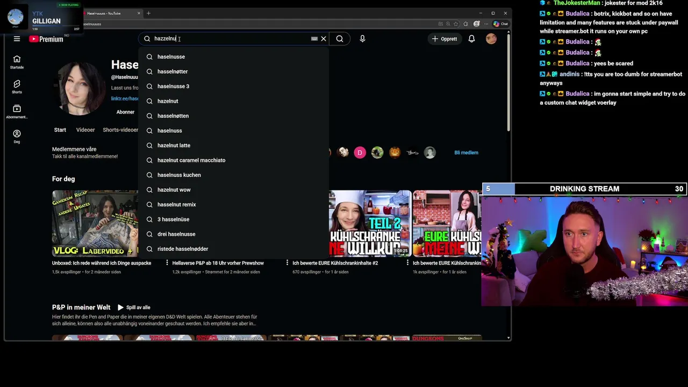Select suggestion "haselnusse 3"
The width and height of the screenshot is (688, 387).
click(233, 86)
